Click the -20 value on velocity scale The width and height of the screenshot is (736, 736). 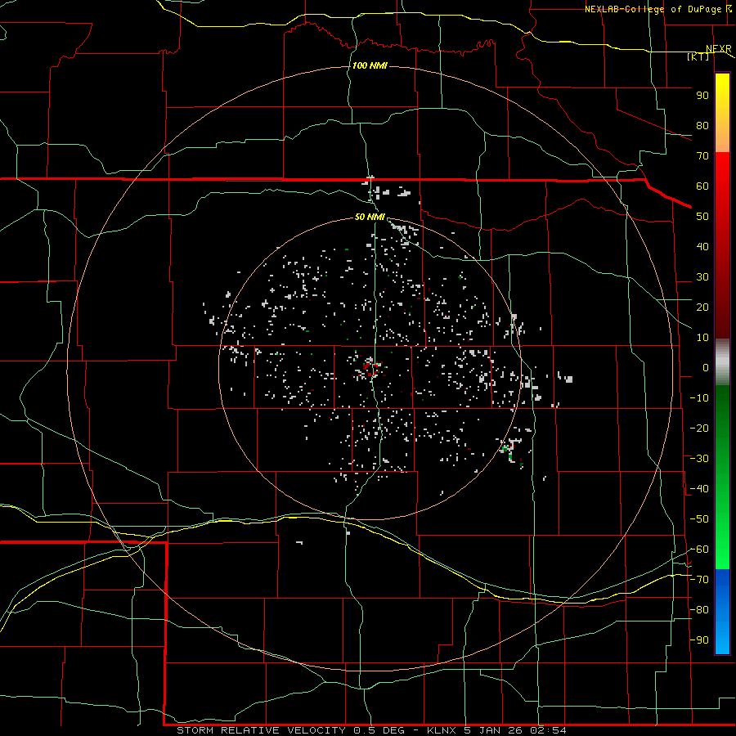pos(699,429)
